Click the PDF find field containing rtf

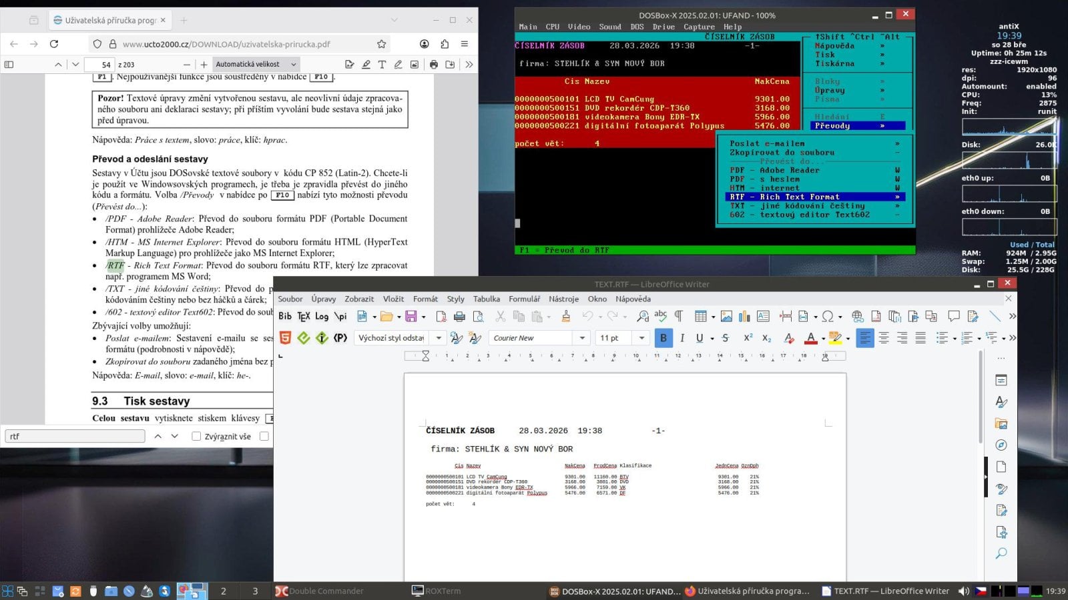(75, 437)
